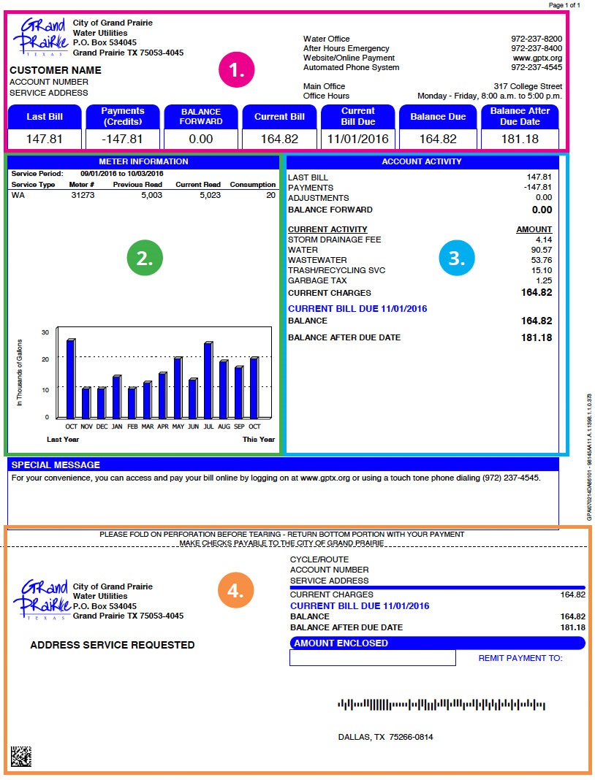Click the ACCOUNT ACTIVITY section header

click(422, 161)
